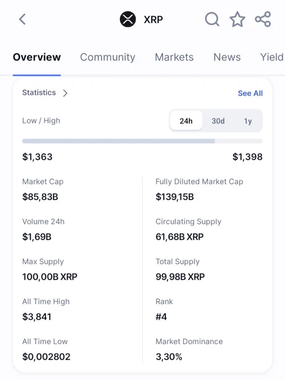Switch to the Community tab
285x380 pixels.
coord(108,57)
